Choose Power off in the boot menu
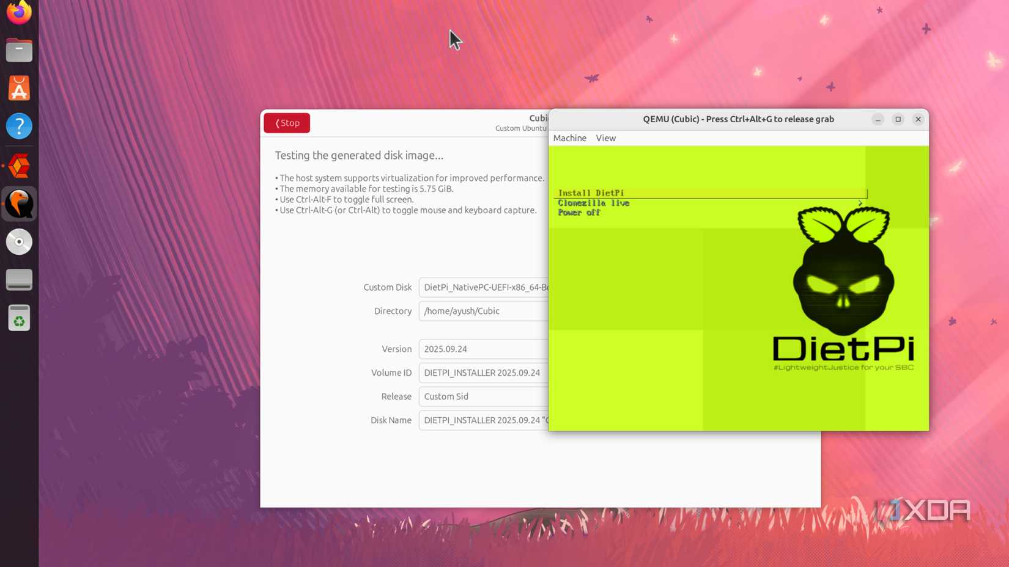Screen dimensions: 1009x567 [x=578, y=213]
